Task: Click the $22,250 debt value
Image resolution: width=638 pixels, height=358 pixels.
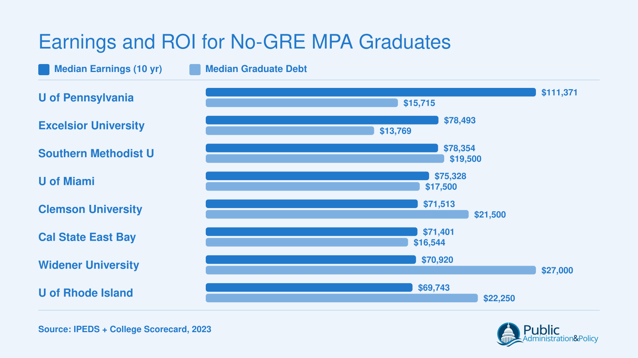Action: pyautogui.click(x=499, y=298)
